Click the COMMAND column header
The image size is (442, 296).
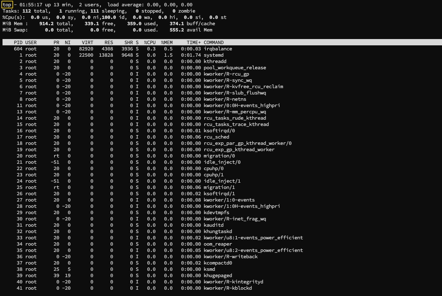pos(214,43)
